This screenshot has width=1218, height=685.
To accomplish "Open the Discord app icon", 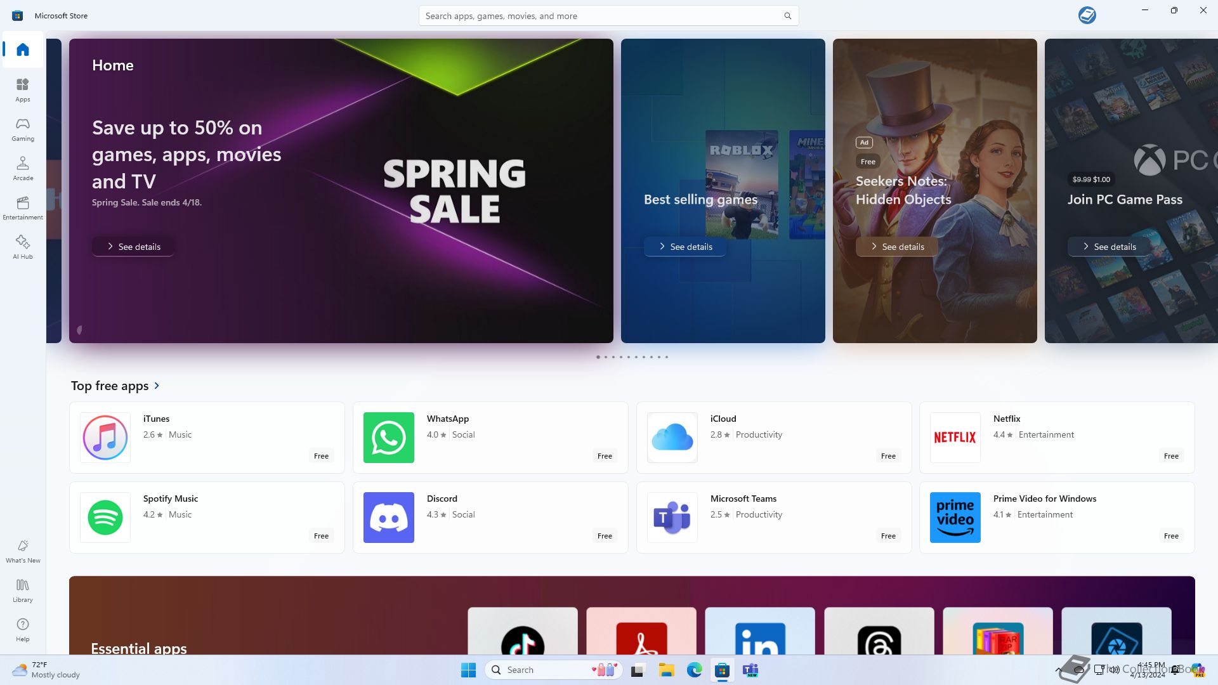I will click(x=389, y=518).
